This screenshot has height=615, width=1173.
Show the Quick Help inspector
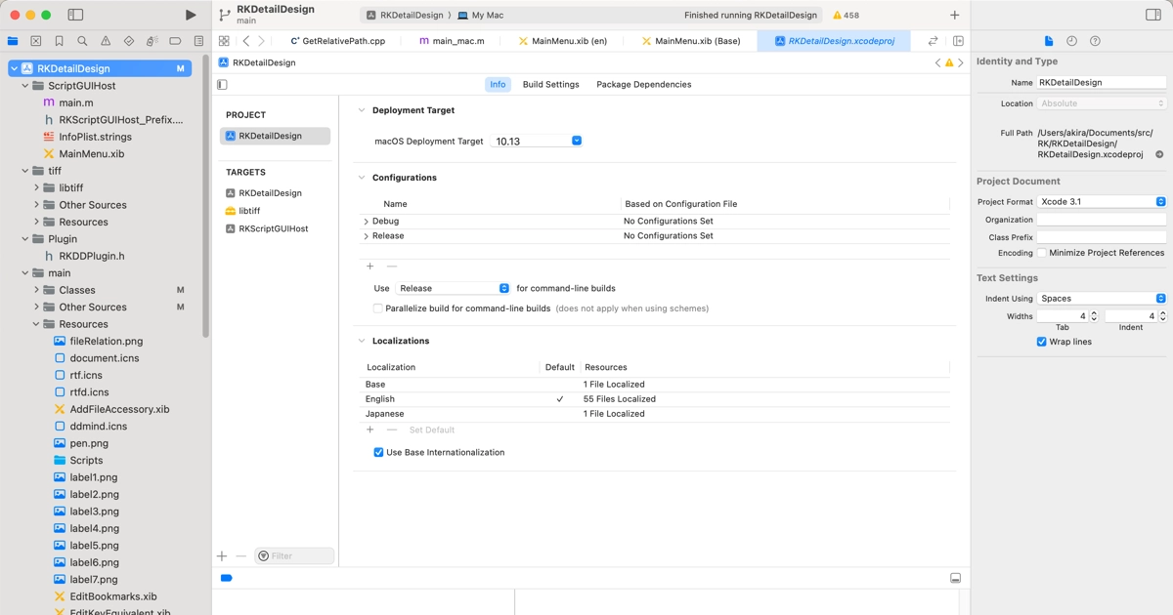pyautogui.click(x=1095, y=41)
